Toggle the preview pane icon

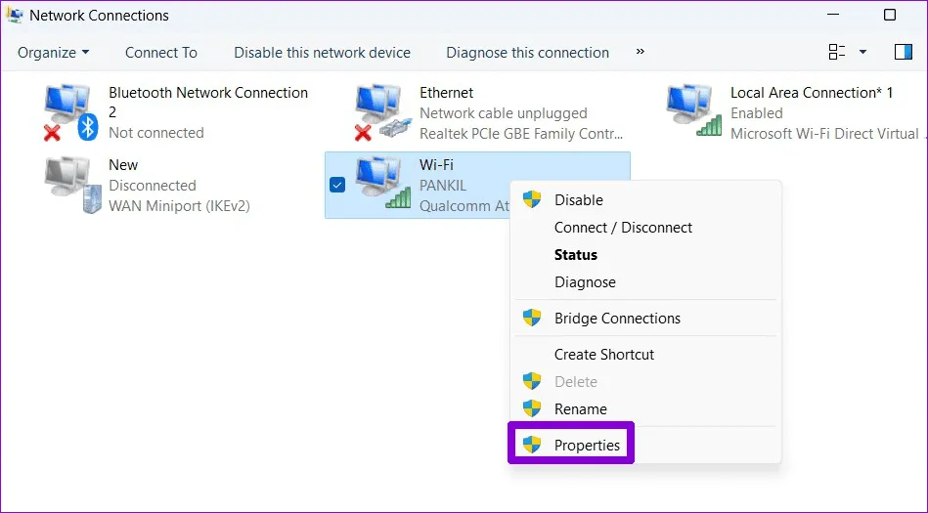(903, 52)
